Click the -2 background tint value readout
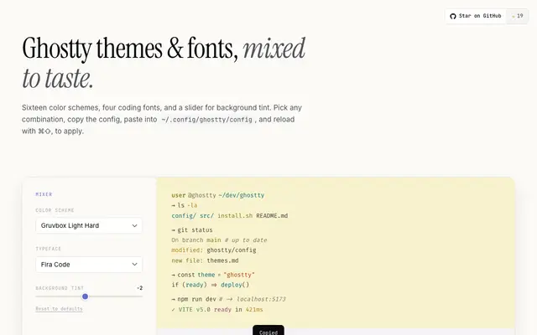 tap(140, 288)
